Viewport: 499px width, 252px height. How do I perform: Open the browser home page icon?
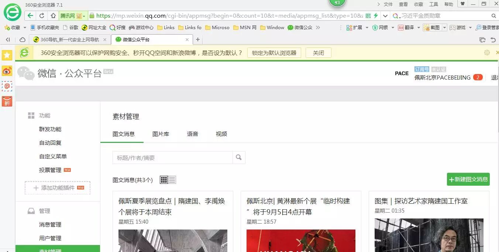pos(53,16)
